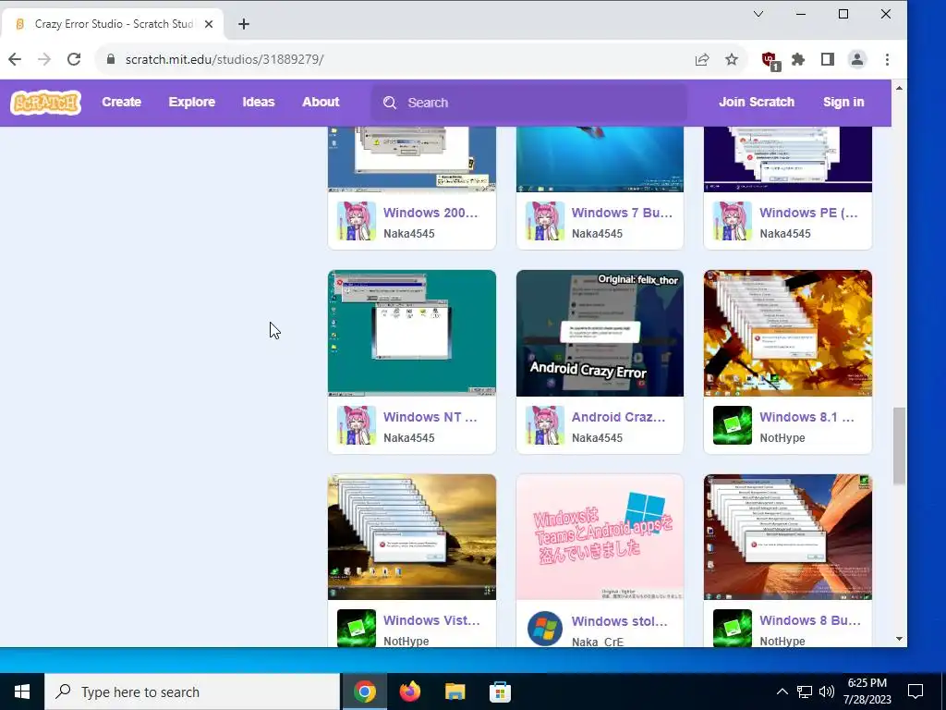This screenshot has width=946, height=710.
Task: Open the Windows 8.1 project title
Action: tap(807, 417)
